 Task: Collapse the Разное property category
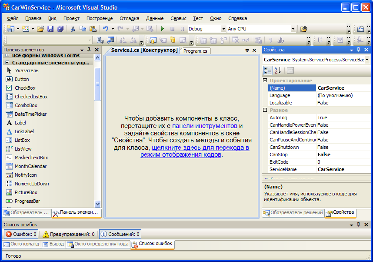click(265, 110)
